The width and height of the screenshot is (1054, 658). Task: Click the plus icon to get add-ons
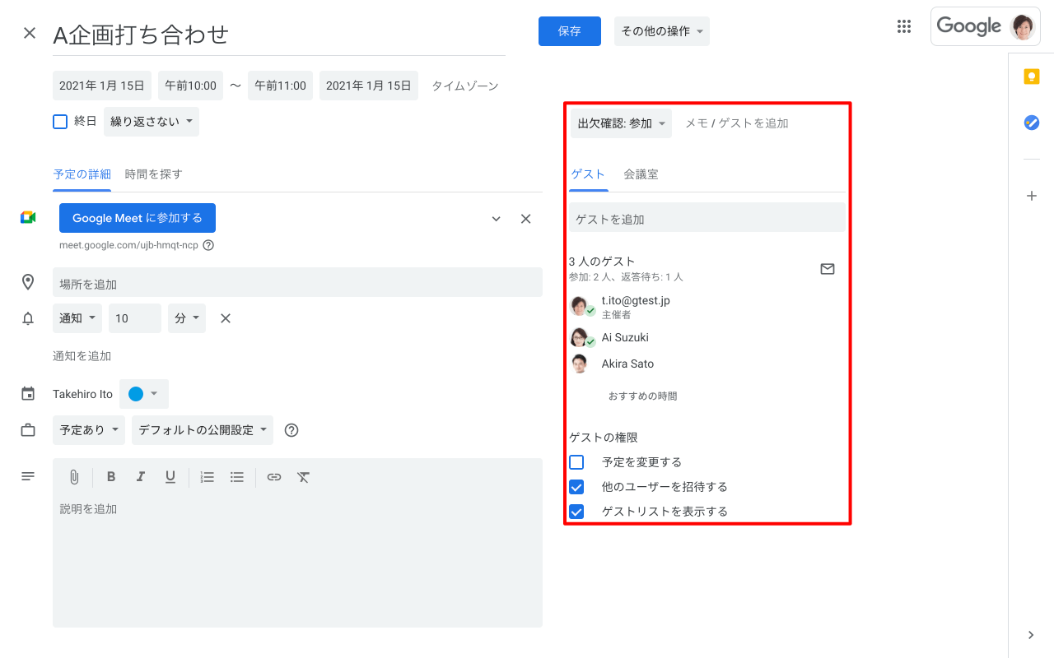coord(1031,196)
